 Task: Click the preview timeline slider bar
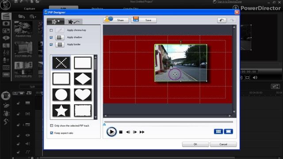[168, 122]
